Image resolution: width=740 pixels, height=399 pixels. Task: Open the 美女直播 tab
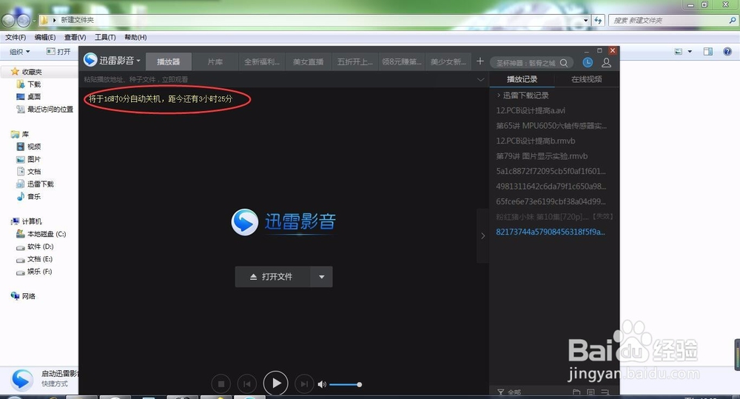point(308,62)
